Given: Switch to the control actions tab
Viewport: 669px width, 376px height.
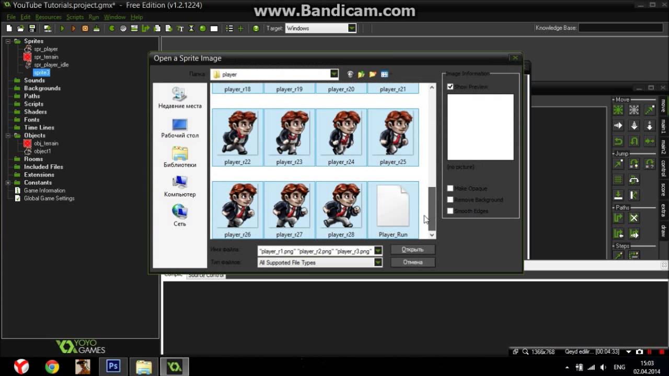Looking at the screenshot, I should click(x=663, y=168).
